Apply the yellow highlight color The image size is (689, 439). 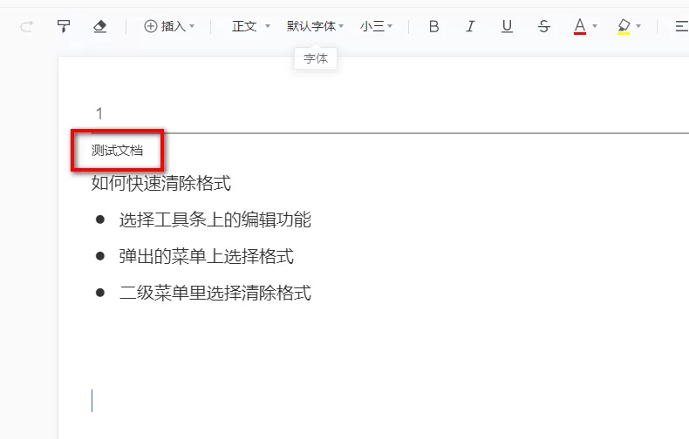point(624,26)
